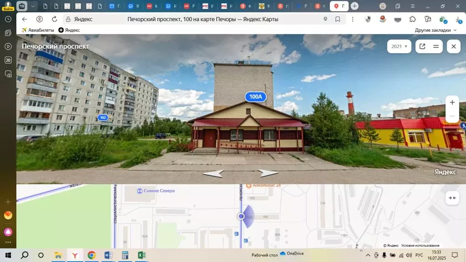Open the notification center icon

click(x=455, y=255)
